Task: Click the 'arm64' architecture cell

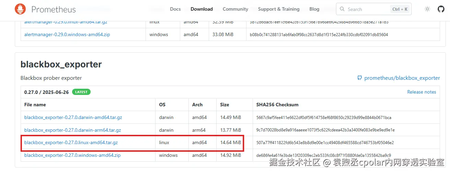Action: [199, 130]
